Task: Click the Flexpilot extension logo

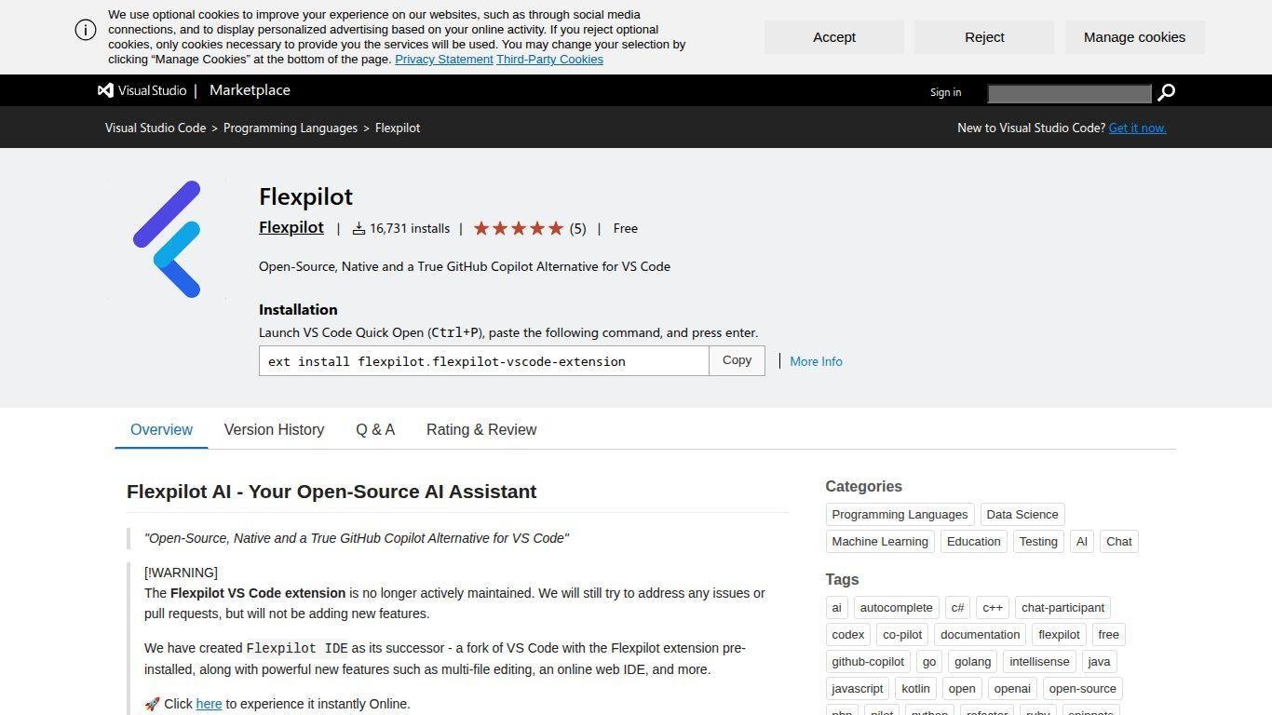Action: (167, 239)
